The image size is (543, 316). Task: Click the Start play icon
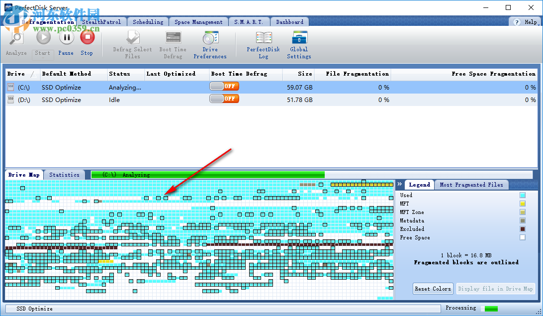43,37
